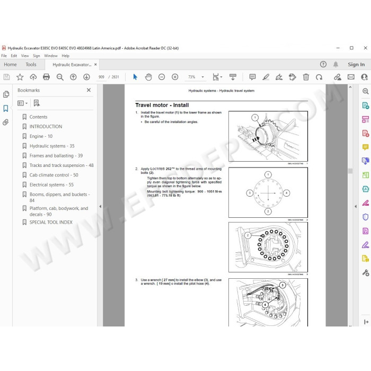This screenshot has height=371, width=371.
Task: Find current bookmark button
Action: pyautogui.click(x=37, y=103)
